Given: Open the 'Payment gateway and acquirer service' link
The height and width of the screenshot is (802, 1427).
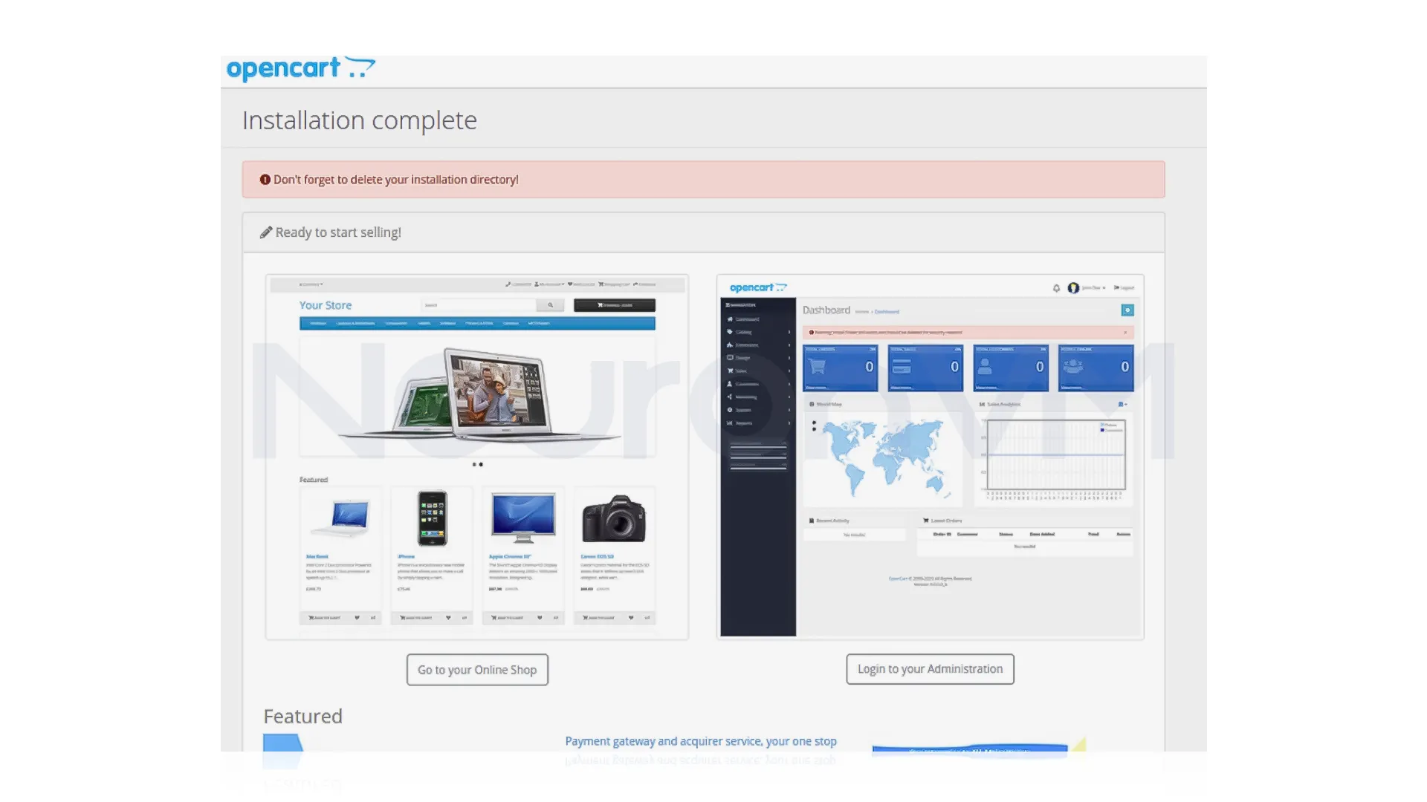Looking at the screenshot, I should (x=700, y=741).
